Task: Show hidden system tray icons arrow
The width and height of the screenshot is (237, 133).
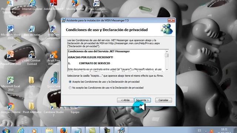Action: point(206,131)
